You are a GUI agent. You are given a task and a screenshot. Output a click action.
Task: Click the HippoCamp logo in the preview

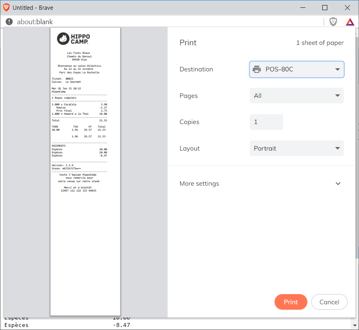coord(73,39)
